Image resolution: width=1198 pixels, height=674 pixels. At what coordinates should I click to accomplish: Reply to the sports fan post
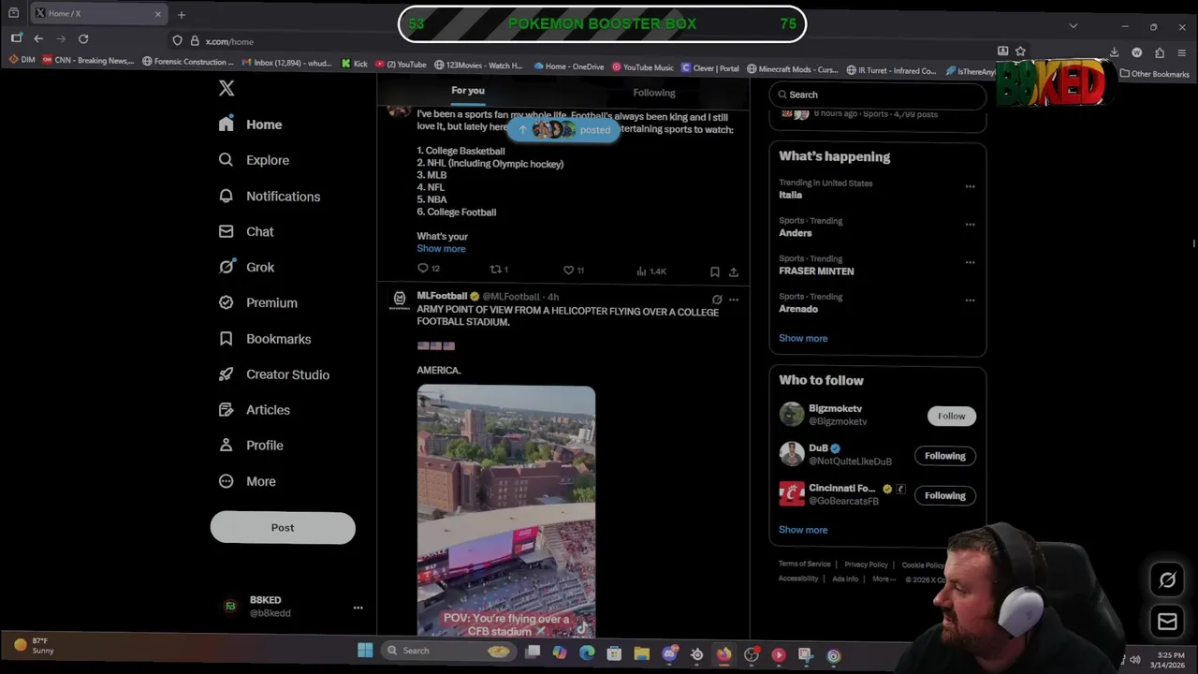428,270
